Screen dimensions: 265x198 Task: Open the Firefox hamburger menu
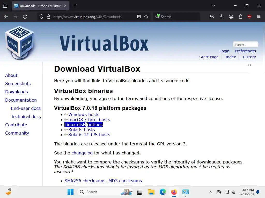(259, 16)
